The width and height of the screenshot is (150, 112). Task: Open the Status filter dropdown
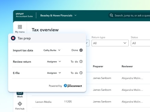pos(140,43)
